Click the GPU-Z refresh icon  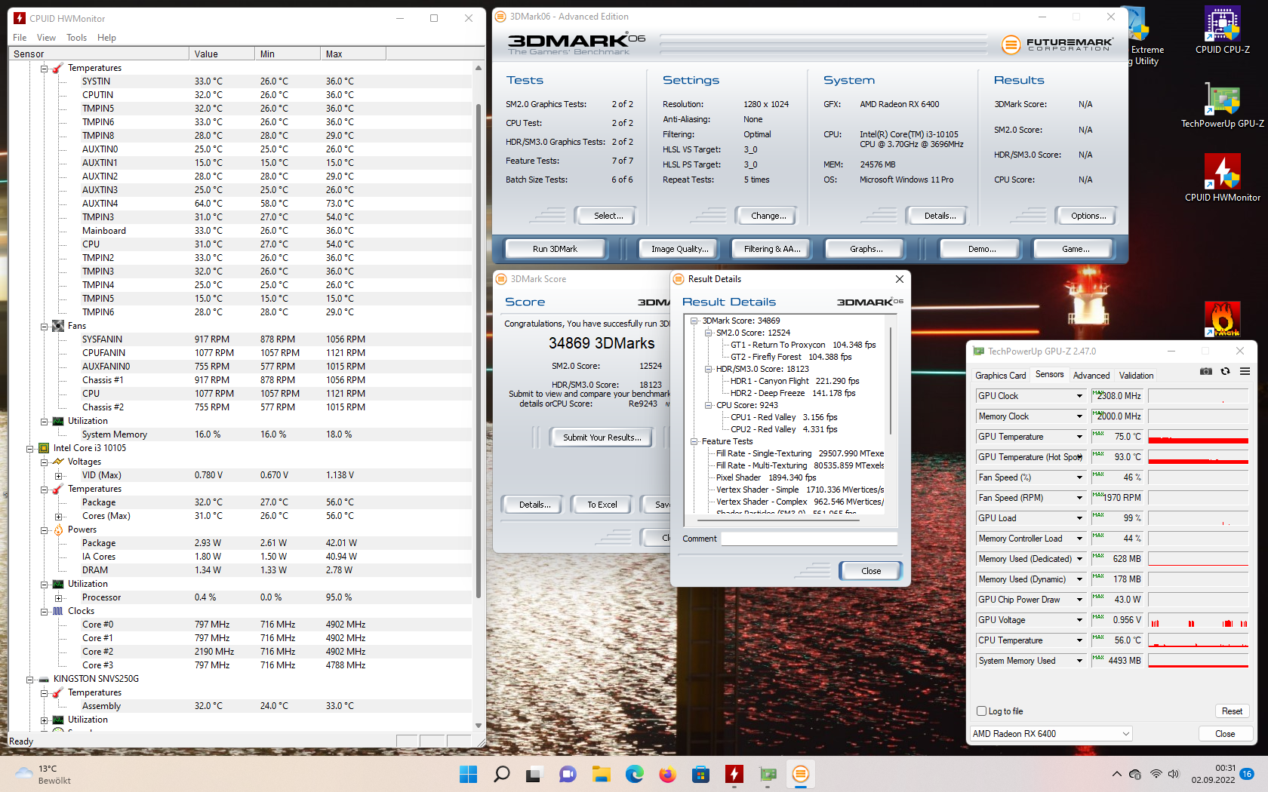(x=1225, y=371)
